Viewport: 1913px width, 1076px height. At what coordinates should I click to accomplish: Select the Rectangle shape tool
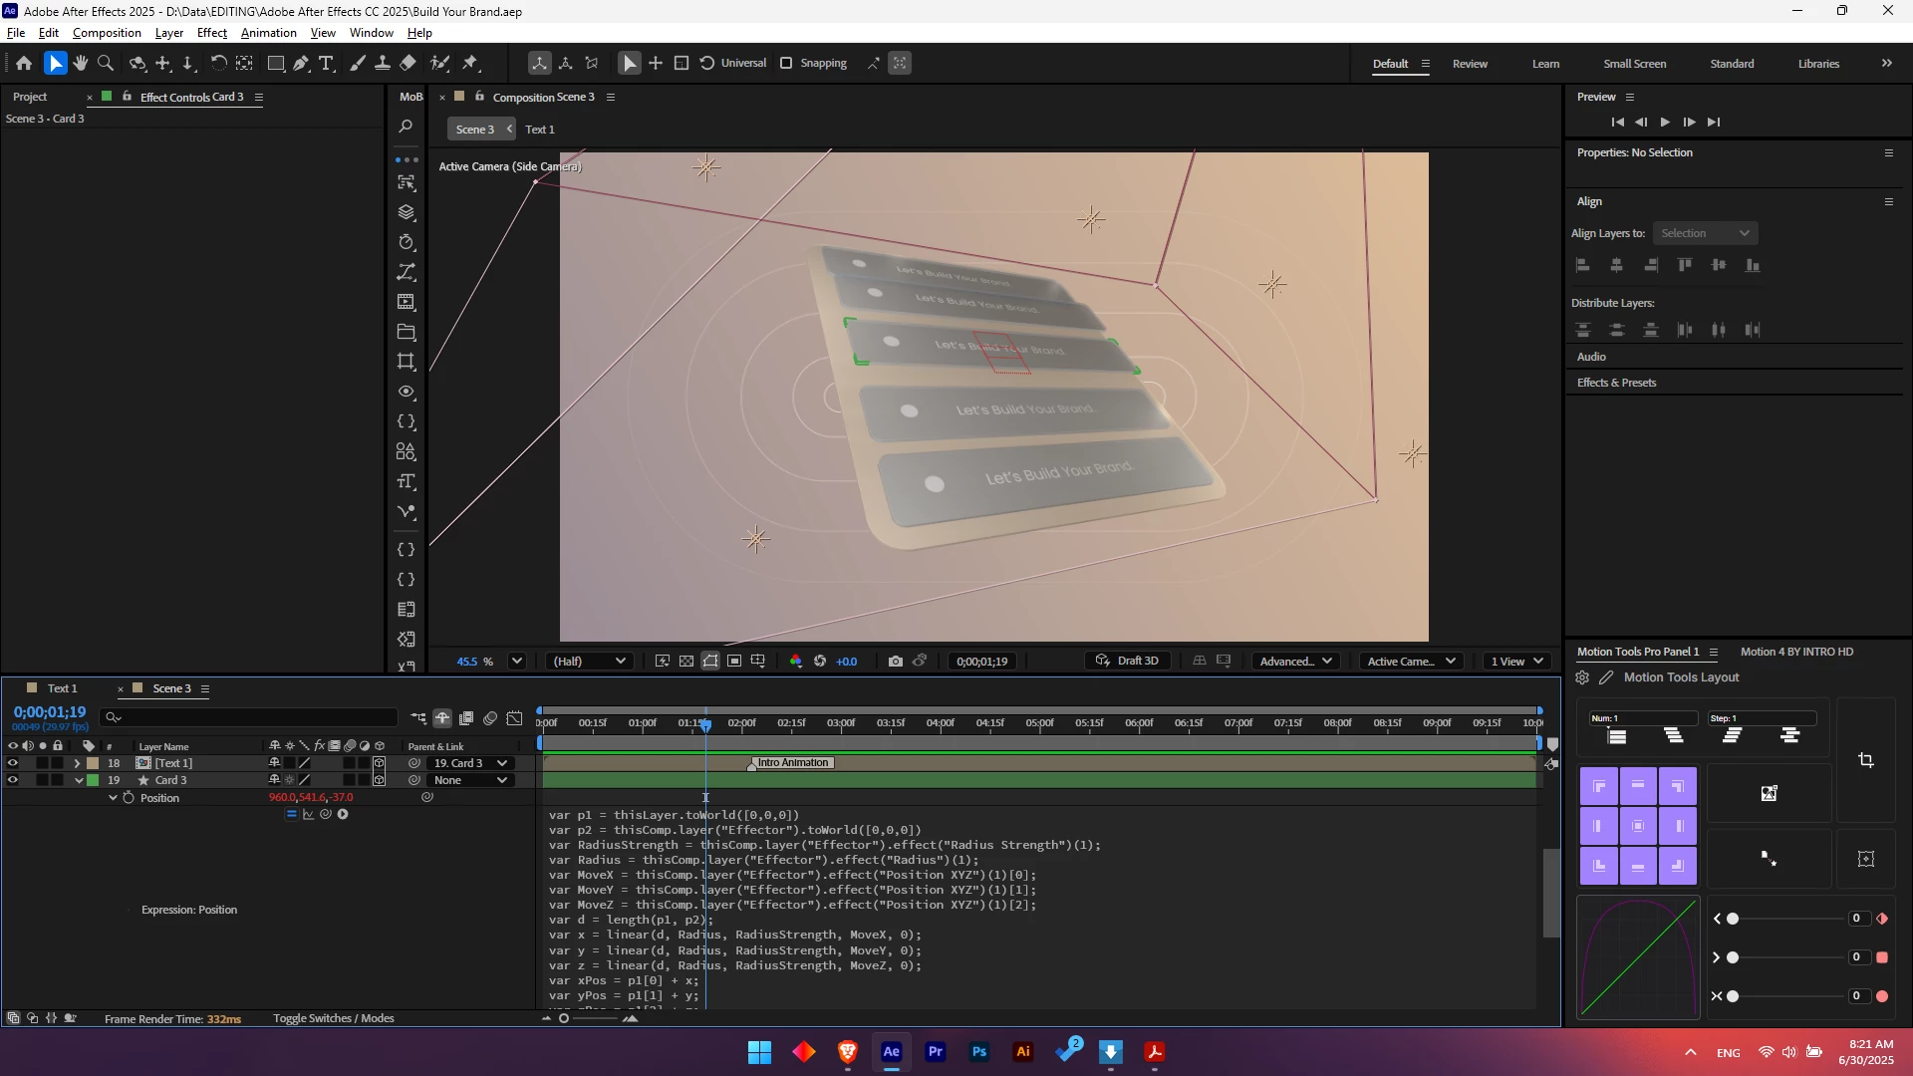point(276,64)
